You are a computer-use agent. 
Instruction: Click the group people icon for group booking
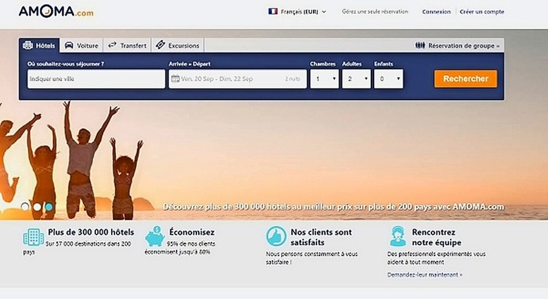420,45
